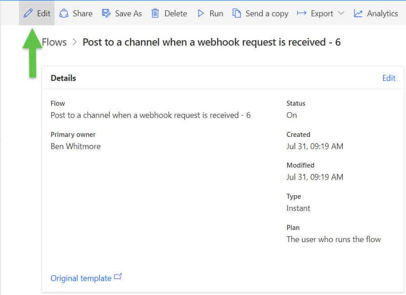Click the Run play triangle icon
Image resolution: width=406 pixels, height=295 pixels.
201,13
